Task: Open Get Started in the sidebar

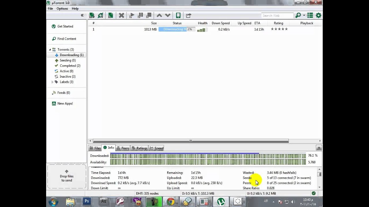Action: coord(65,26)
